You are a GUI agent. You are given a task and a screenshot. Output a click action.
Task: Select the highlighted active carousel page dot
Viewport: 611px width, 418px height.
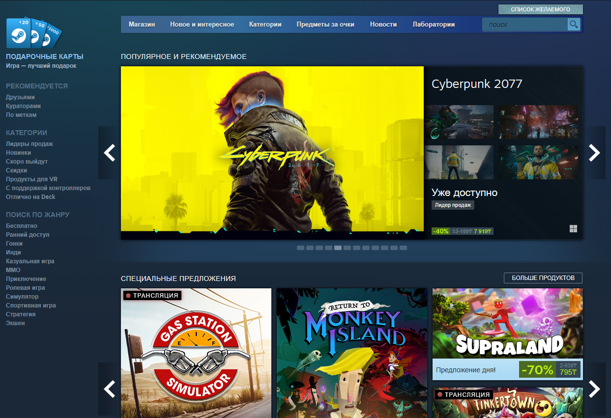click(338, 248)
